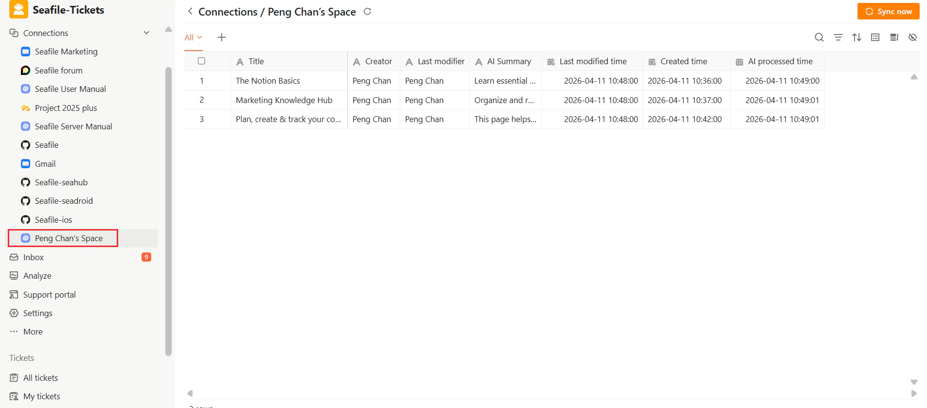This screenshot has width=927, height=408.
Task: Open Support portal from sidebar
Action: coord(50,295)
